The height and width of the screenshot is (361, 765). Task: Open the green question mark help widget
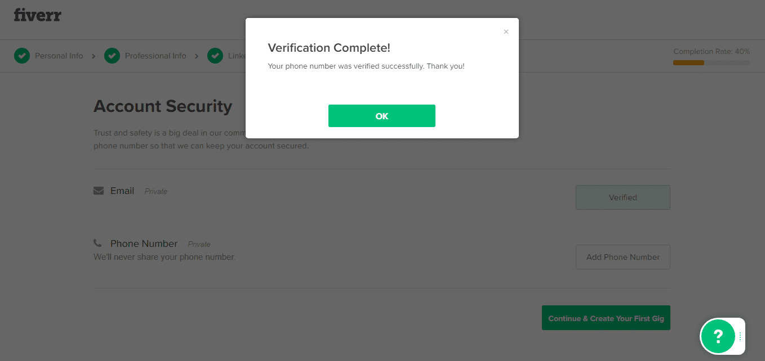pyautogui.click(x=718, y=336)
